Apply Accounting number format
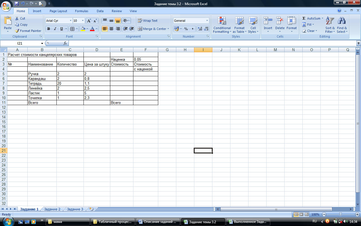The width and height of the screenshot is (361, 226). [x=176, y=29]
